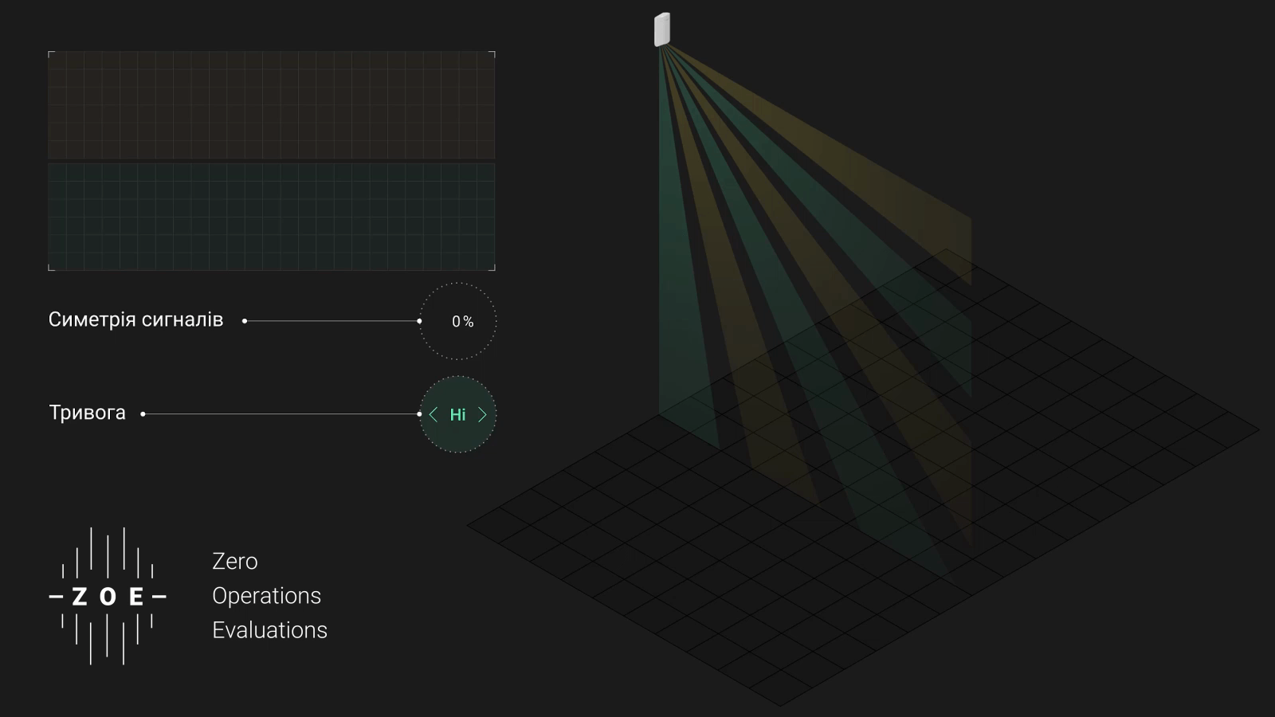The image size is (1275, 717).
Task: Click the top-left corner bracket of graph
Action: [50, 53]
